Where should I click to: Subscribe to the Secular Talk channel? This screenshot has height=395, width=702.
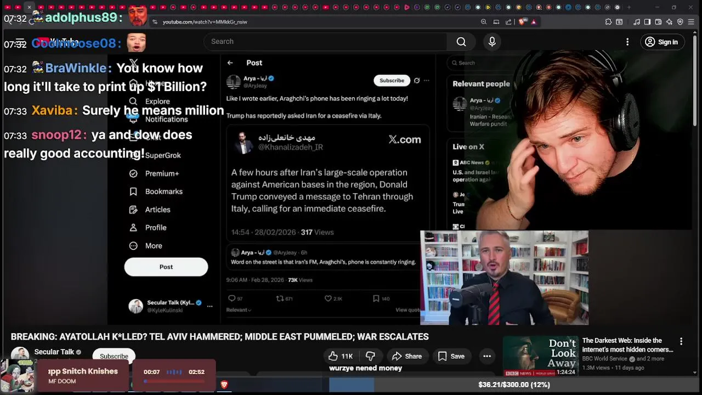click(x=114, y=356)
